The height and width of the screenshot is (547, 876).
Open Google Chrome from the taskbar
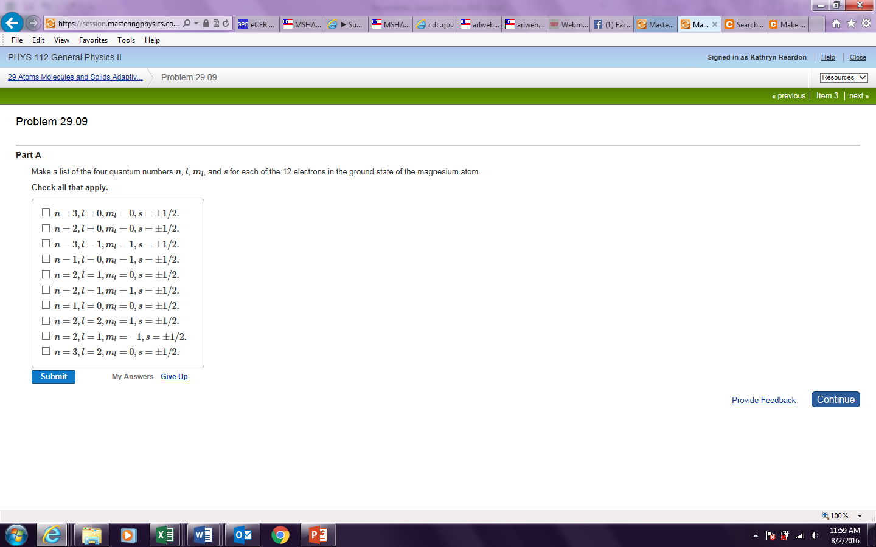coord(281,535)
